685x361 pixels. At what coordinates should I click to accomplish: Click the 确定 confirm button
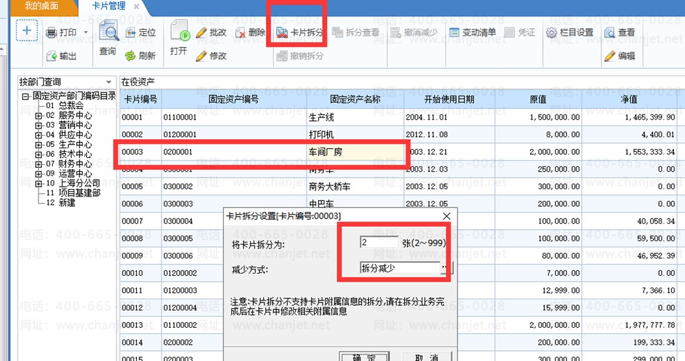pos(364,357)
